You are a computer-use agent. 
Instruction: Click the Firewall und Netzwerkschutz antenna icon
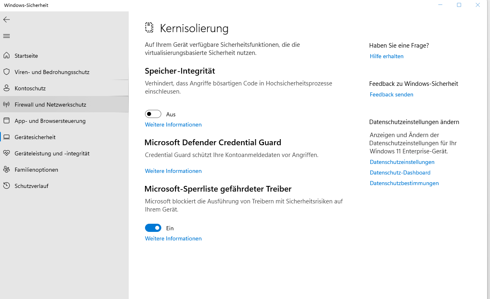click(x=7, y=105)
